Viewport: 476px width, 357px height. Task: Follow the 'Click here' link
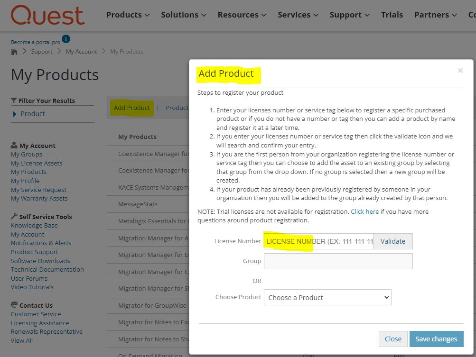[x=364, y=211]
